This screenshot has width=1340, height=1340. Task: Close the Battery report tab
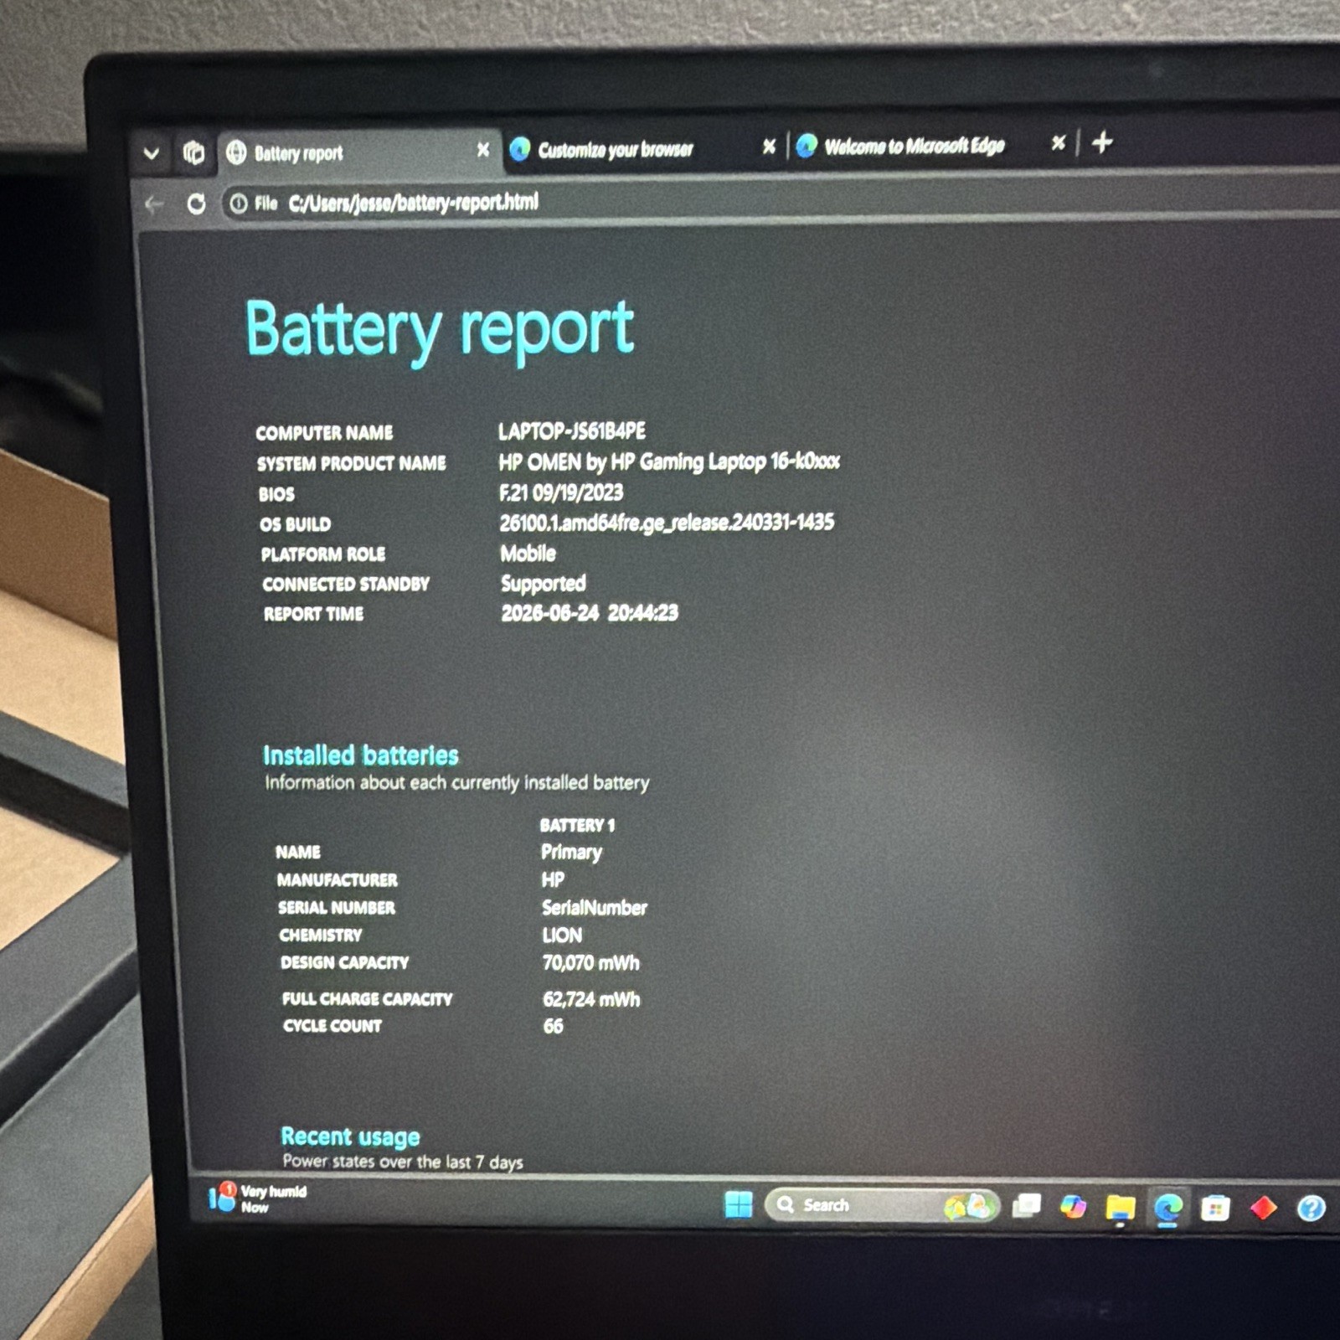pyautogui.click(x=483, y=150)
